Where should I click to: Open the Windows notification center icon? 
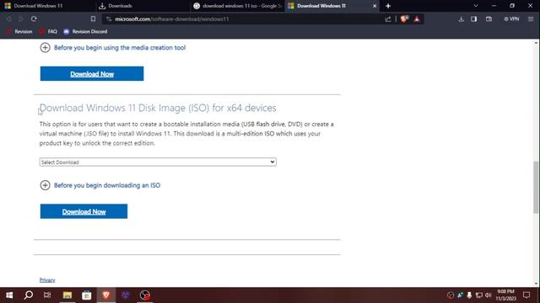[x=526, y=295]
